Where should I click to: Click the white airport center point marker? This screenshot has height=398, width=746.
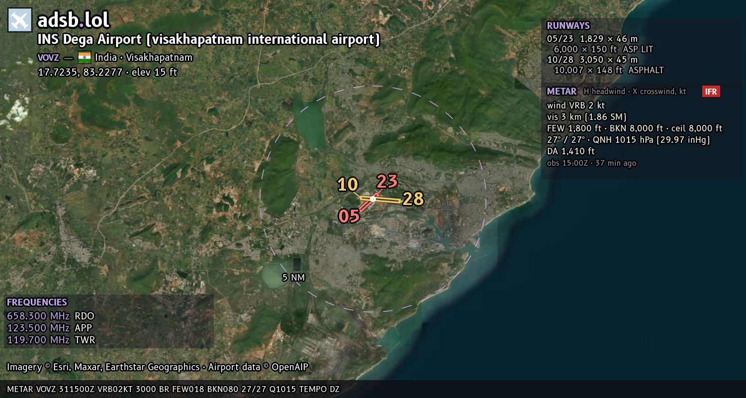click(373, 199)
